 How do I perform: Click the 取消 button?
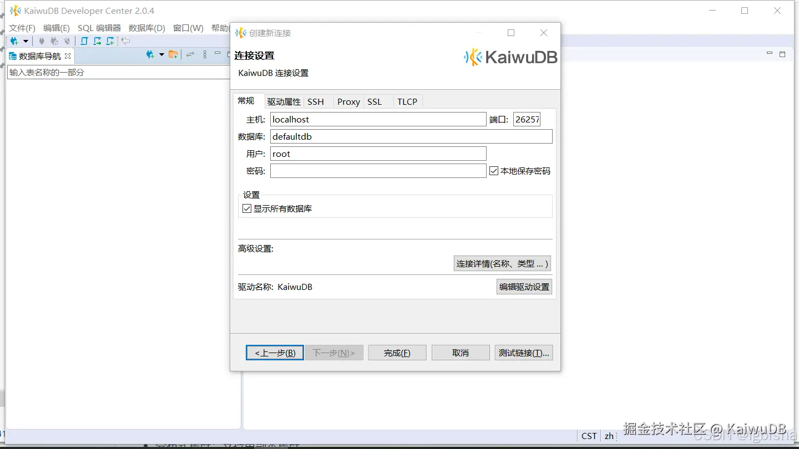461,353
